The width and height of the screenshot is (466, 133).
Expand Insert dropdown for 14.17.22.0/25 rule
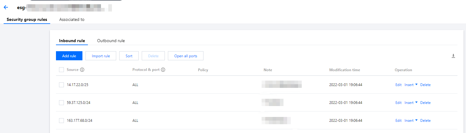411,85
